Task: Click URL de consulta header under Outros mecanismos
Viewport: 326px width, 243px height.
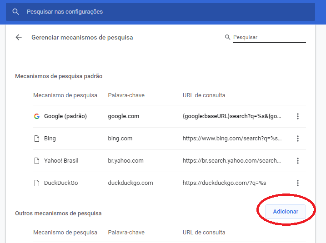Action: coord(204,232)
